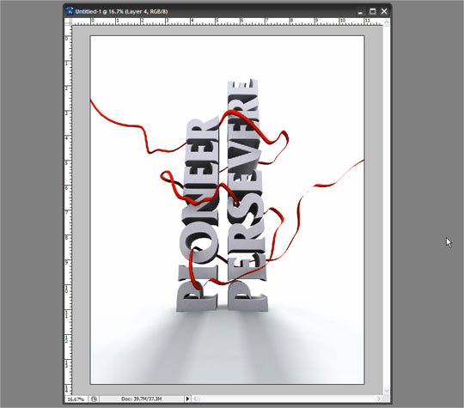Click the Doc: 39.7M/37.3M info area
The image size is (464, 408).
[141, 399]
